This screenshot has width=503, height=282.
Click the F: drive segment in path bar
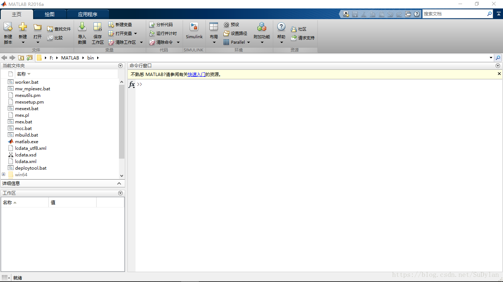click(x=52, y=58)
